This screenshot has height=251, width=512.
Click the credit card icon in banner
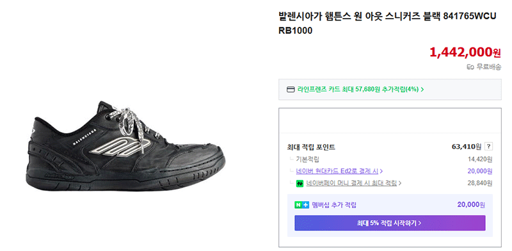(x=291, y=90)
